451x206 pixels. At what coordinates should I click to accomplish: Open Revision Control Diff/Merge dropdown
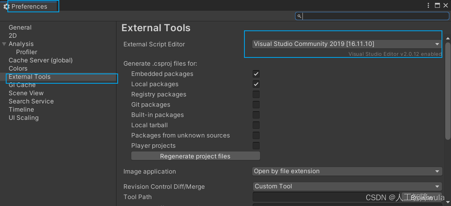347,186
